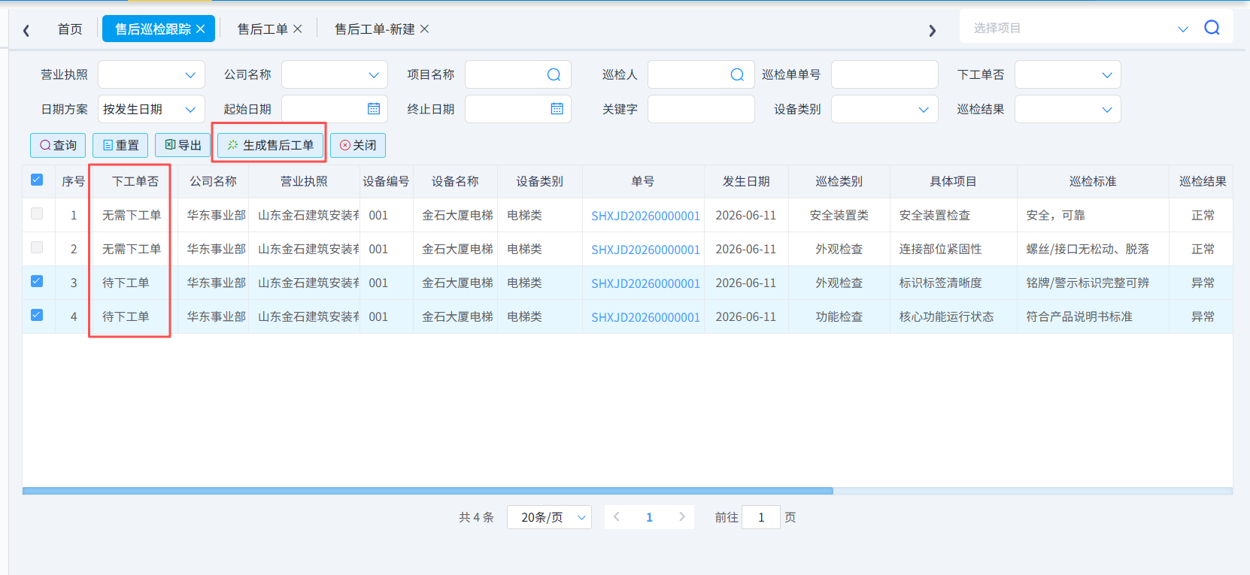Click the 生成售后工单 button

[x=271, y=145]
